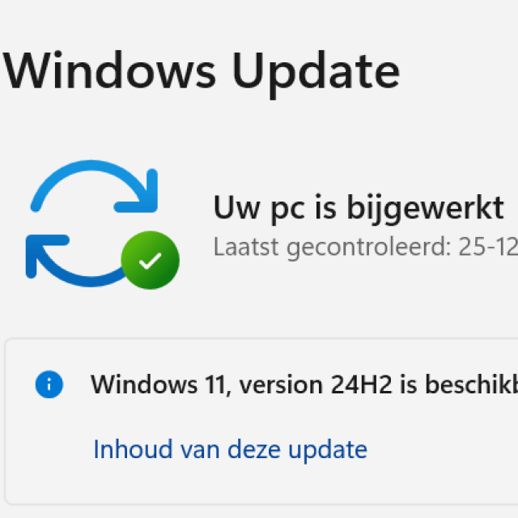Click the letter i inside info icon
Viewport: 518px width, 518px height.
[x=49, y=384]
